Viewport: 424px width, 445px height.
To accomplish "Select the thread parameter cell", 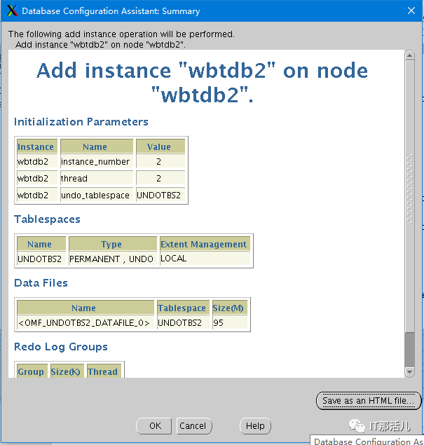I will [97, 178].
